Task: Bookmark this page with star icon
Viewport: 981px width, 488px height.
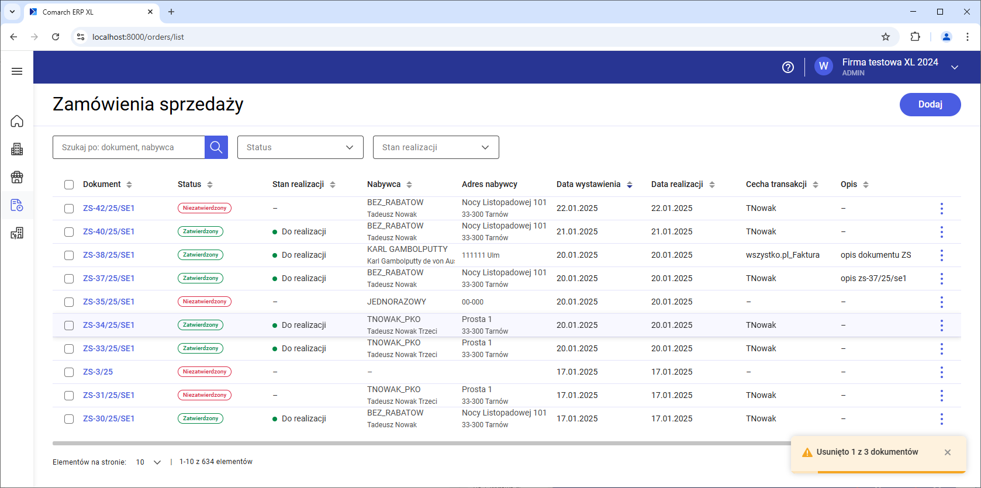Action: [x=885, y=37]
